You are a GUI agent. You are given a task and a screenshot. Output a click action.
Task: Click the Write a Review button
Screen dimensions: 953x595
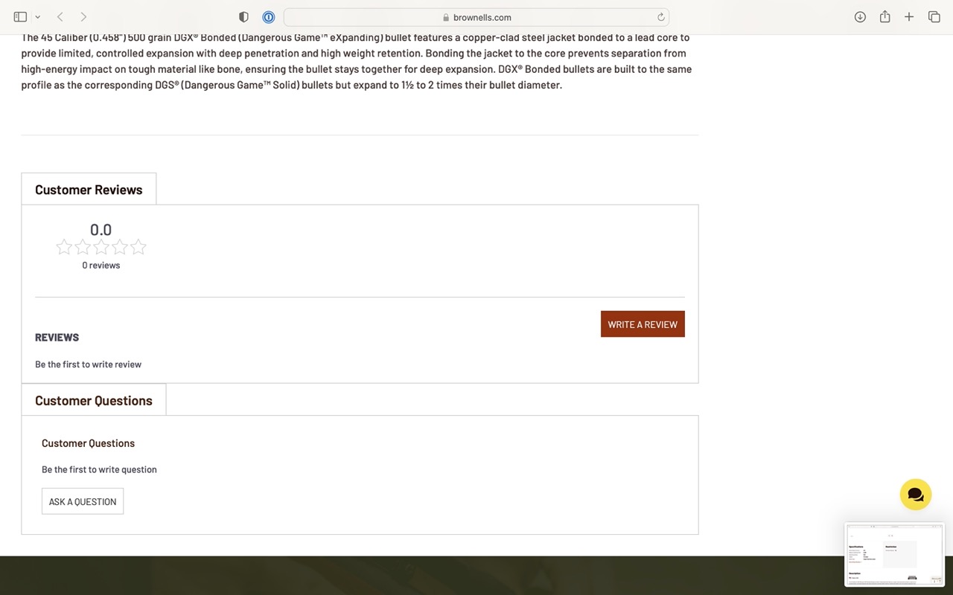point(643,324)
